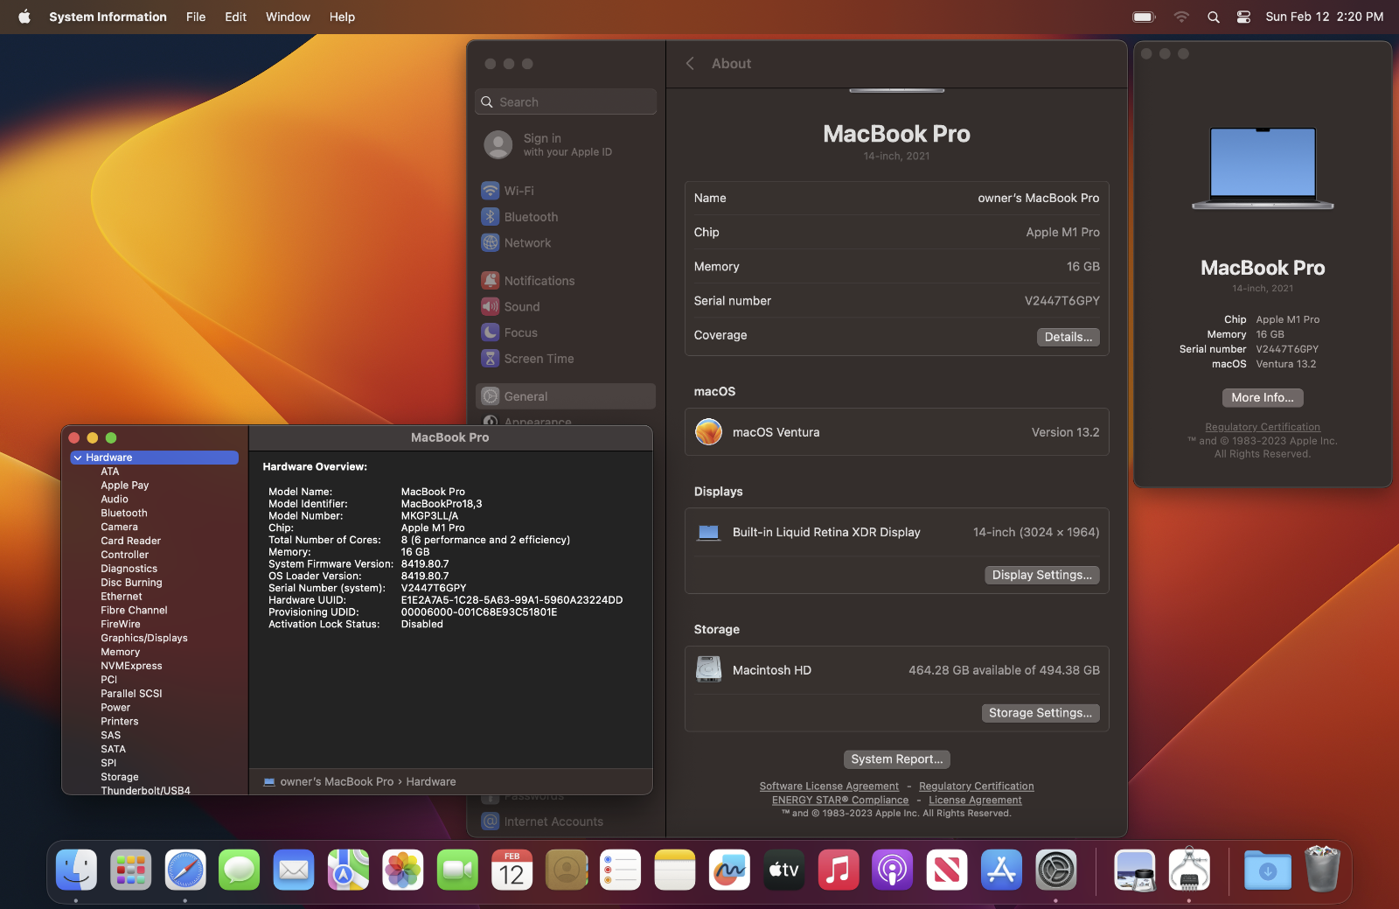
Task: Open the Apple menu
Action: [x=24, y=17]
